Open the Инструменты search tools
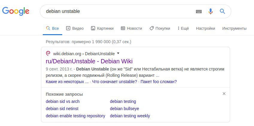Image resolution: width=254 pixels, height=126 pixels. [x=234, y=28]
